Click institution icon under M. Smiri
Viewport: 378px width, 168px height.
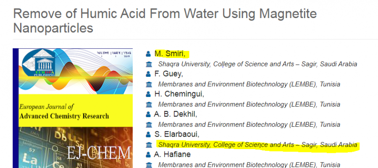coord(149,64)
